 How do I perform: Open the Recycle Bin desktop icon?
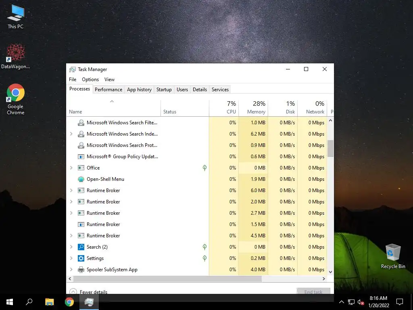click(x=393, y=256)
